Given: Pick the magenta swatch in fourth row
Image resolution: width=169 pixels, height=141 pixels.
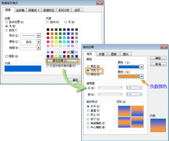Looking at the screenshot, I should [48, 42].
